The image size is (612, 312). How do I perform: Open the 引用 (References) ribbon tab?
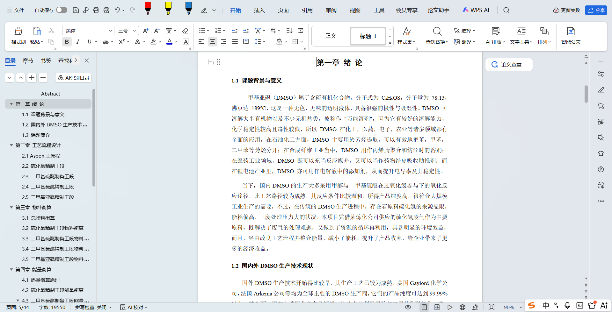coord(307,10)
